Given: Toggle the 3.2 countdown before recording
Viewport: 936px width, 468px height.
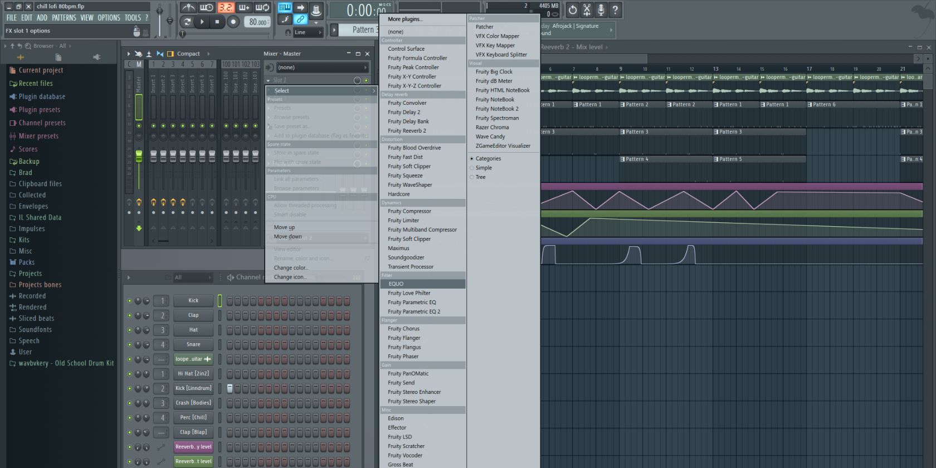Looking at the screenshot, I should pyautogui.click(x=226, y=7).
